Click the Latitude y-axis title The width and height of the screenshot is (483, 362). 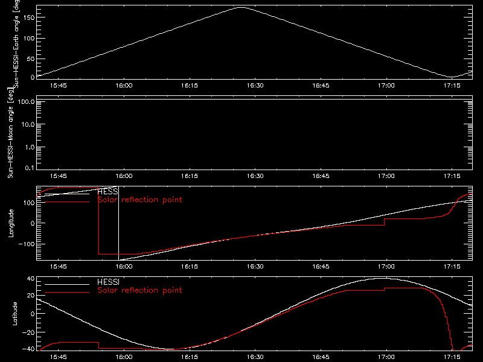click(14, 314)
